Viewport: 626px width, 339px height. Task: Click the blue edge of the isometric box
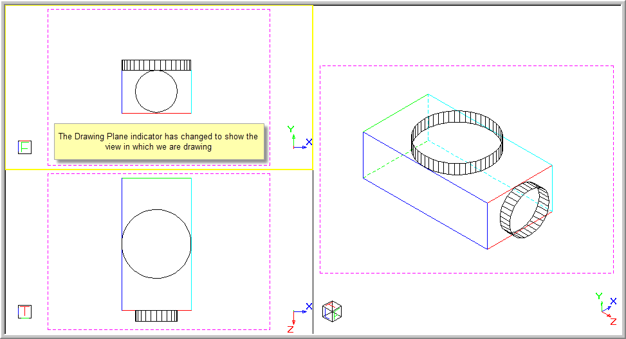click(x=425, y=190)
